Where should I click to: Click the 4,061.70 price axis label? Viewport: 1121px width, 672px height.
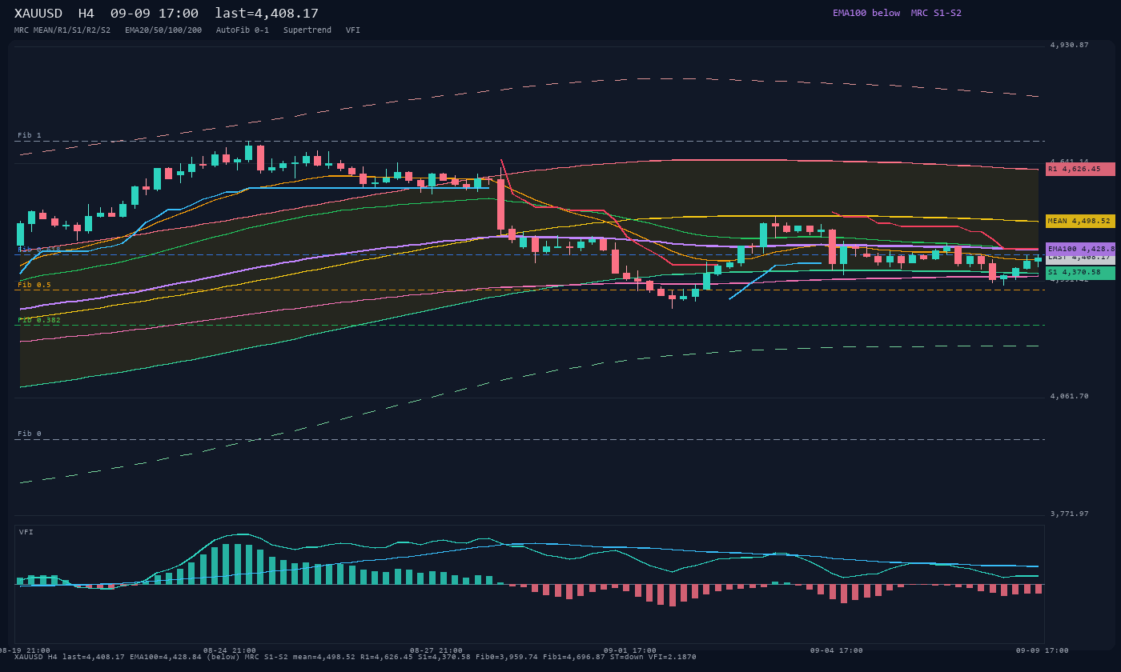[x=1070, y=396]
